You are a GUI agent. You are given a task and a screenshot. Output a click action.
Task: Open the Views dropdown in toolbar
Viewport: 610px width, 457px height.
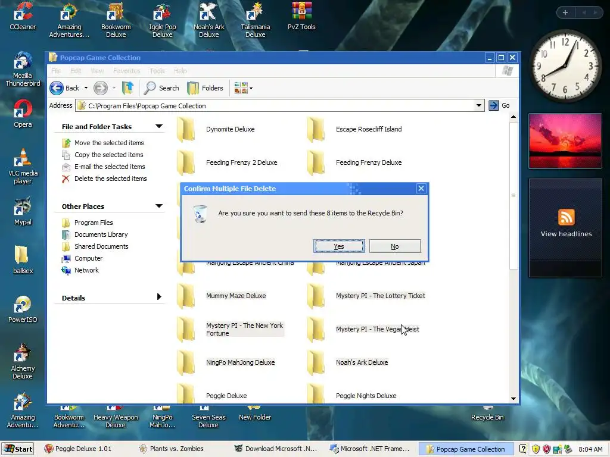tap(243, 88)
